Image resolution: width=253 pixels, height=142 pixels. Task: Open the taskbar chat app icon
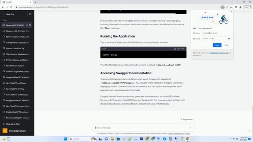point(106,139)
